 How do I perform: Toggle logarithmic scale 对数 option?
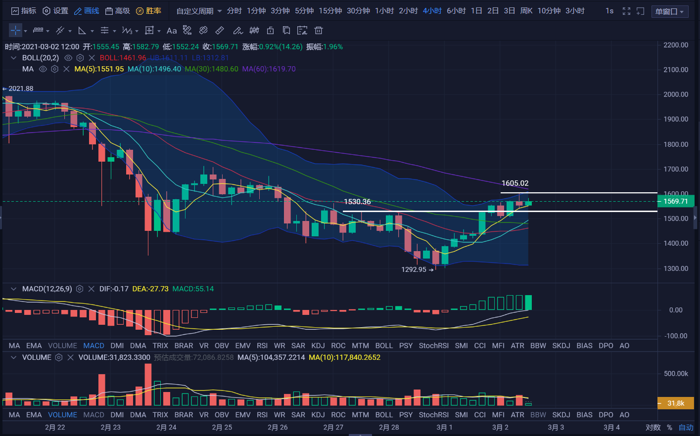pyautogui.click(x=653, y=427)
